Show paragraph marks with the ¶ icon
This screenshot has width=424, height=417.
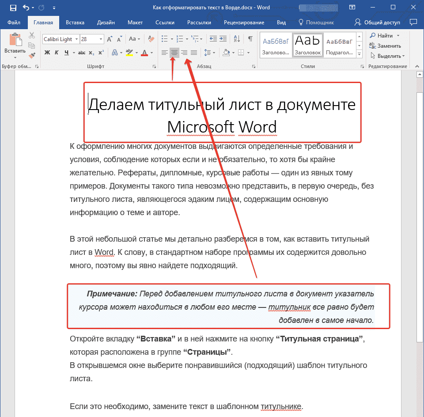(x=250, y=38)
